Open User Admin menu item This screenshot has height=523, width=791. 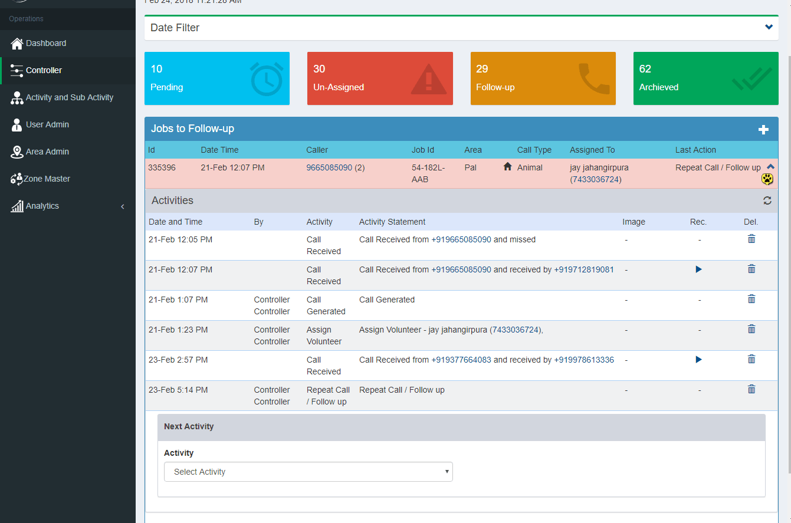[68, 124]
